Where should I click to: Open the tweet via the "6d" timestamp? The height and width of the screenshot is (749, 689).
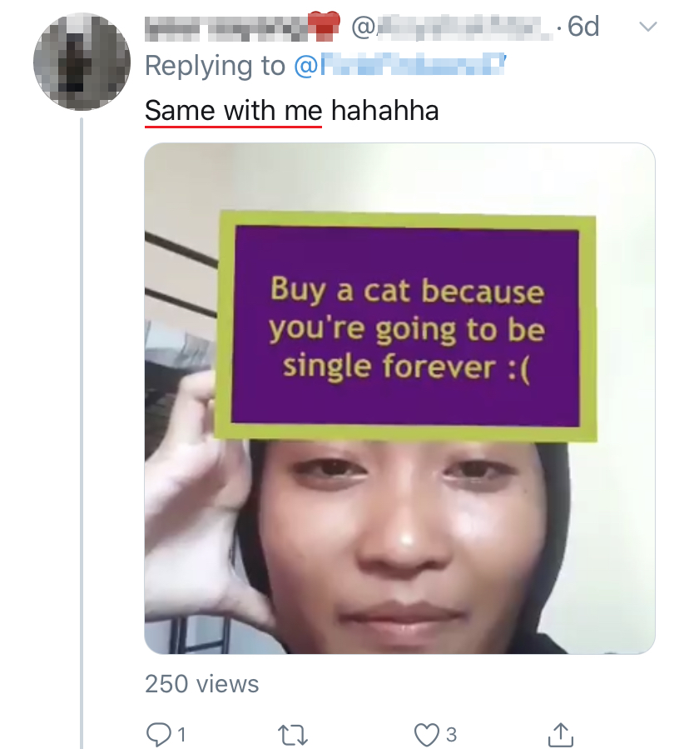582,27
